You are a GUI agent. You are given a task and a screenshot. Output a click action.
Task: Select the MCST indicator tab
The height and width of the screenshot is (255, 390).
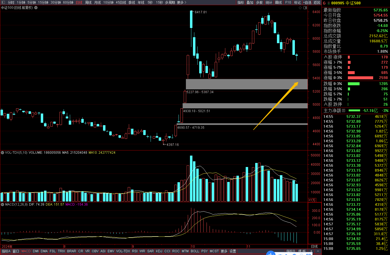tap(214, 251)
